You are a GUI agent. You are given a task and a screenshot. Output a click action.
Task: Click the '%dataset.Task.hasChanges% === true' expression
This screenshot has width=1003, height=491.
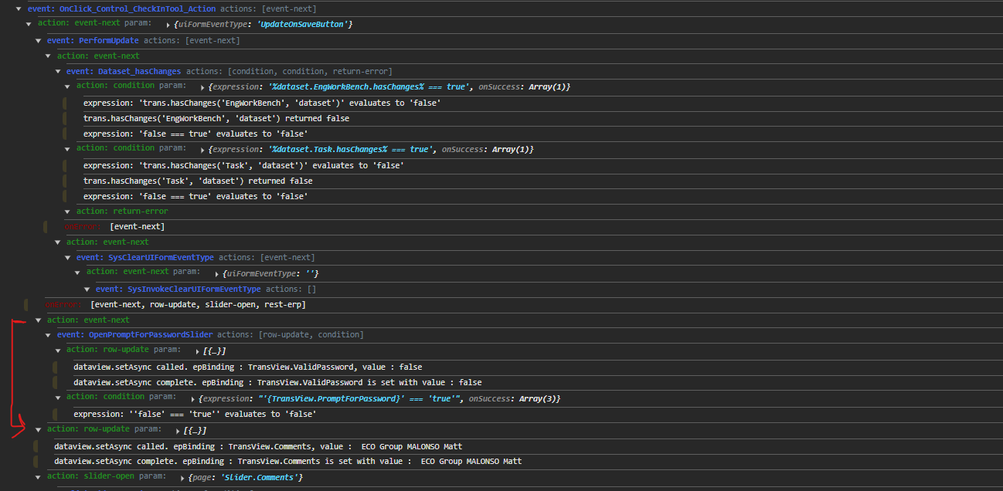(x=350, y=150)
